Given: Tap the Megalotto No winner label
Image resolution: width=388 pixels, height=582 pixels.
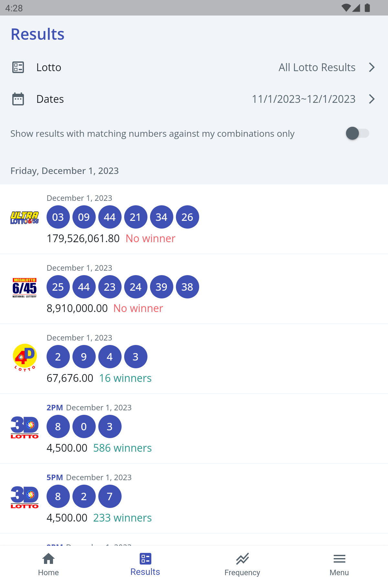Looking at the screenshot, I should click(138, 308).
